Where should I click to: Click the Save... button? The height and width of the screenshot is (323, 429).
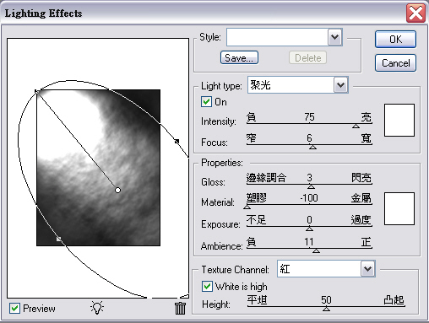[x=239, y=57]
